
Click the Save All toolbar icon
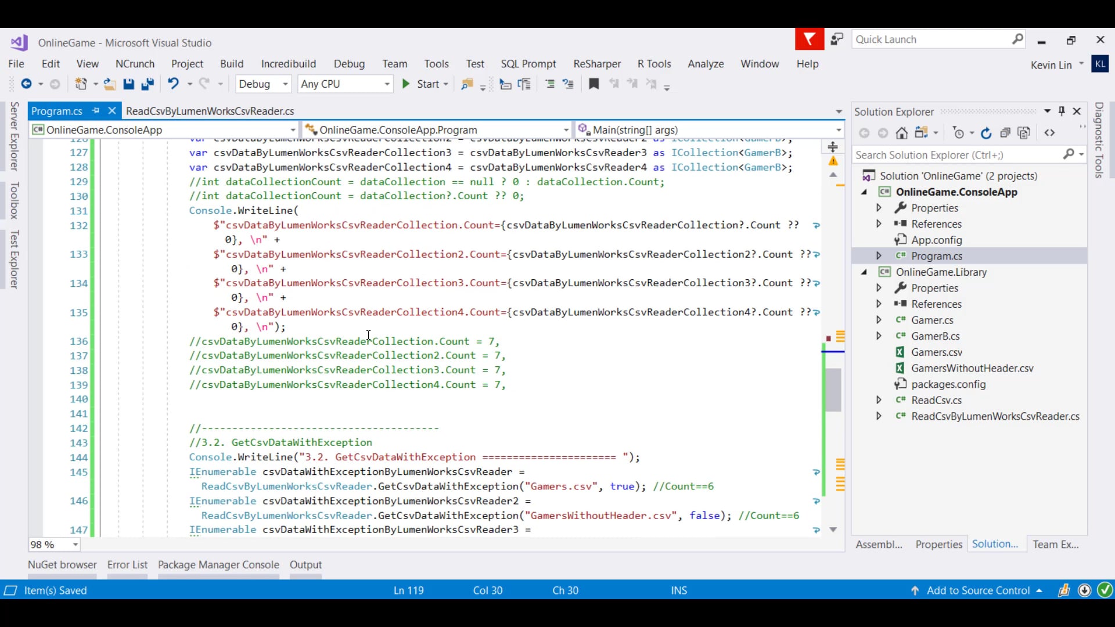(x=148, y=84)
